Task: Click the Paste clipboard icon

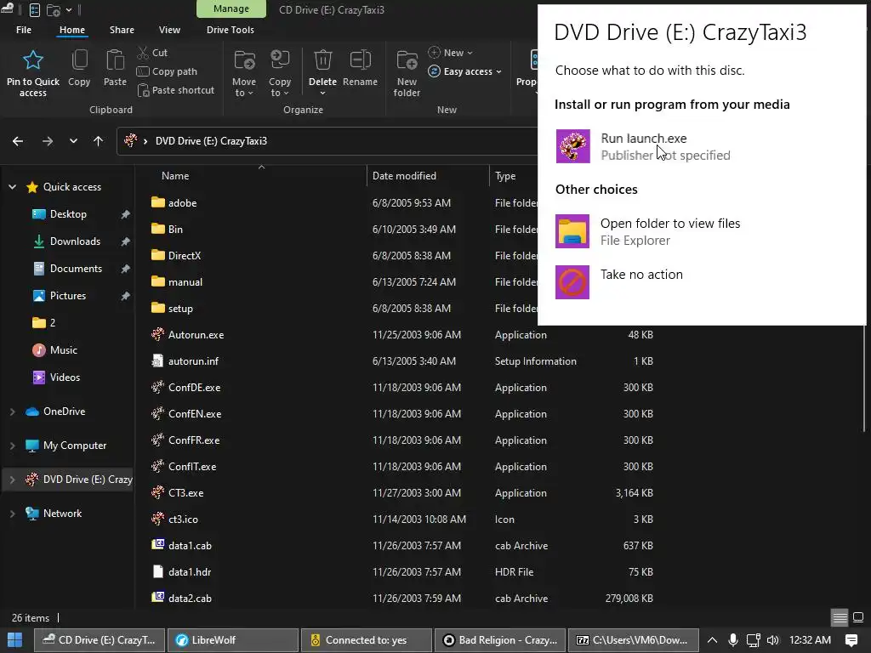Action: pyautogui.click(x=115, y=60)
